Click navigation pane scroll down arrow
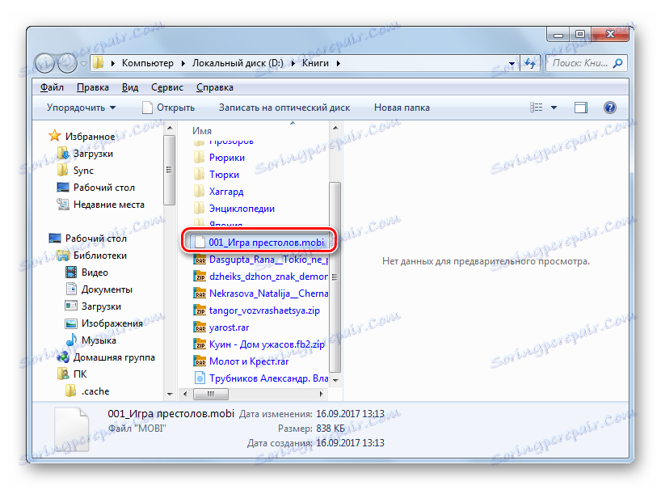This screenshot has height=490, width=661. 170,395
